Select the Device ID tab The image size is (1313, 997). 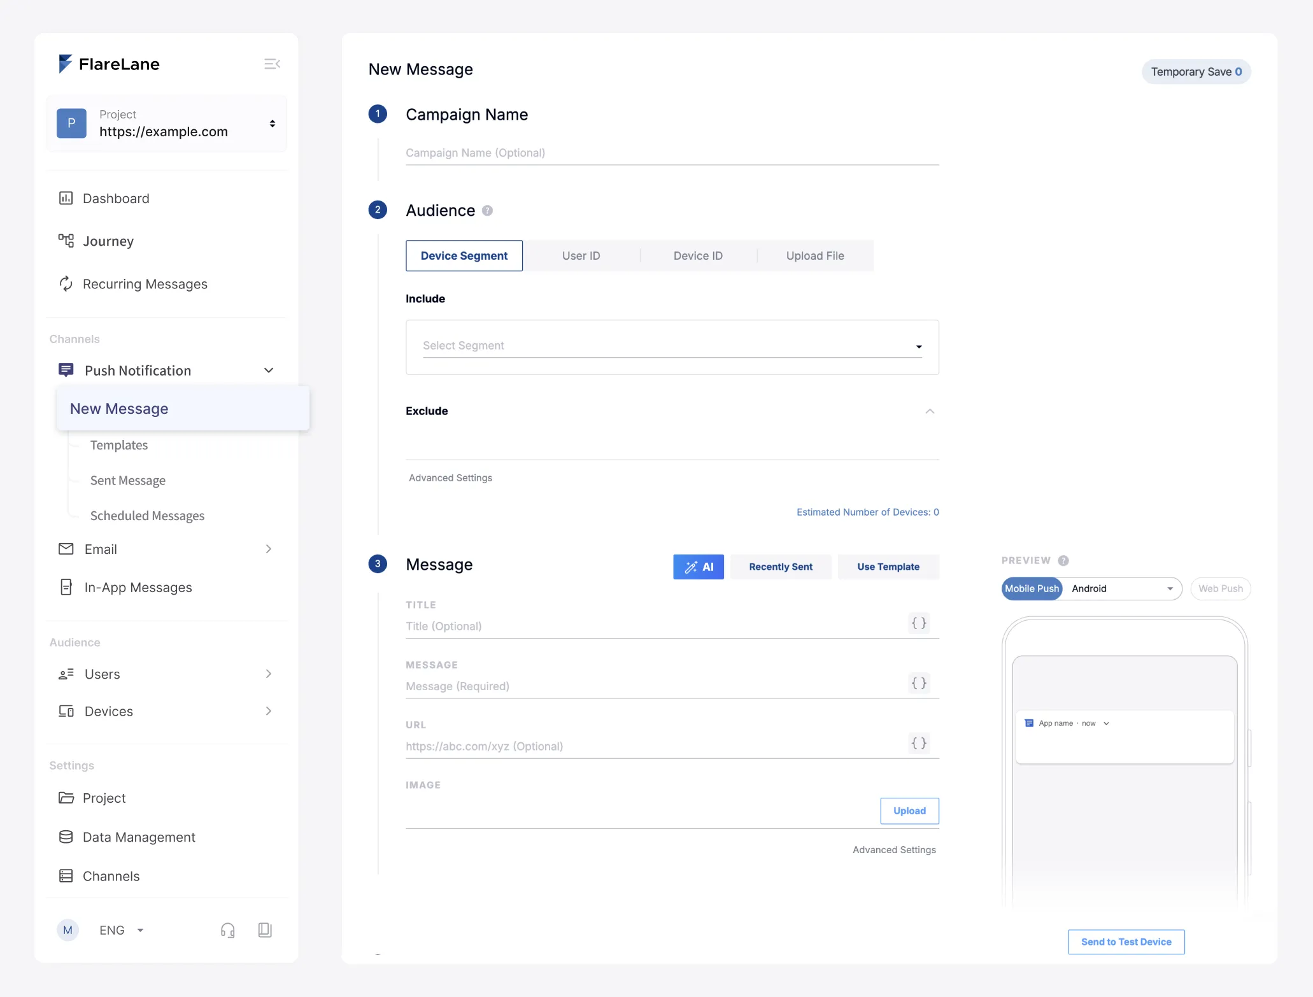[698, 256]
